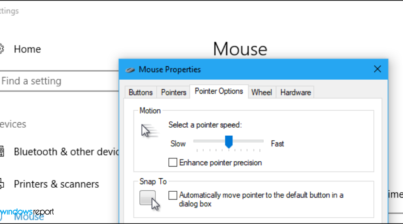The height and width of the screenshot is (224, 403).
Task: Click the Home gear icon
Action: coord(1,49)
